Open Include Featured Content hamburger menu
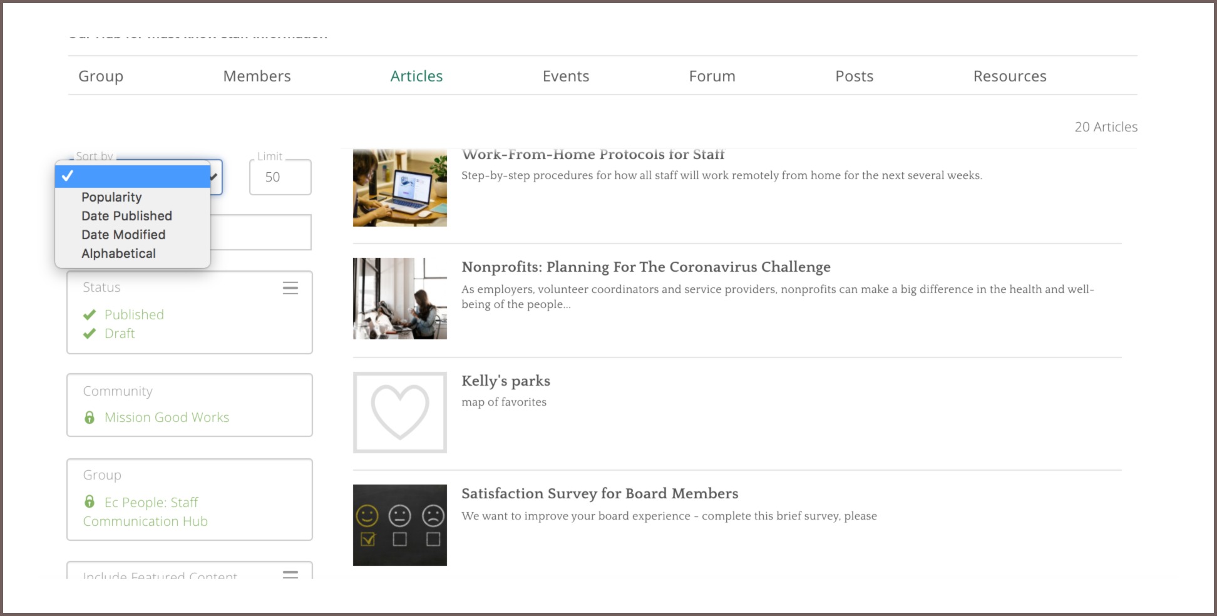Viewport: 1217px width, 616px height. coord(290,574)
